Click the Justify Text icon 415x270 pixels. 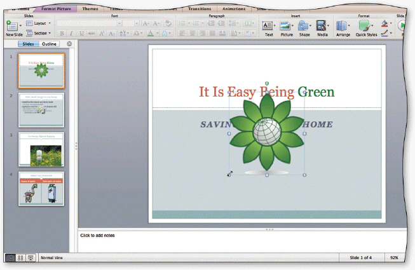(212, 33)
